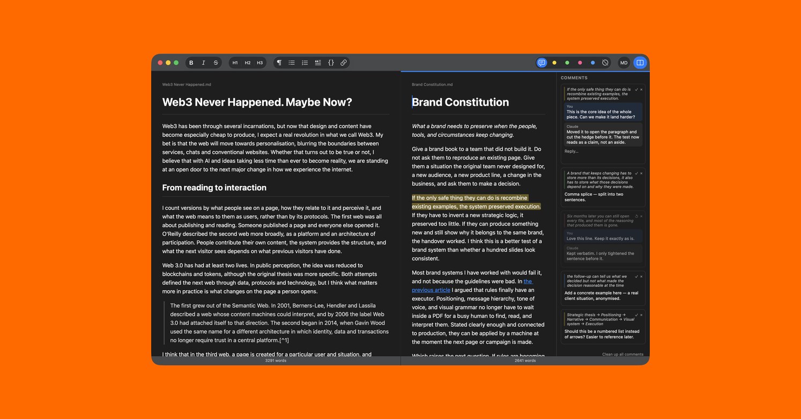Toggle bold formatting
Viewport: 801px width, 419px height.
[191, 63]
